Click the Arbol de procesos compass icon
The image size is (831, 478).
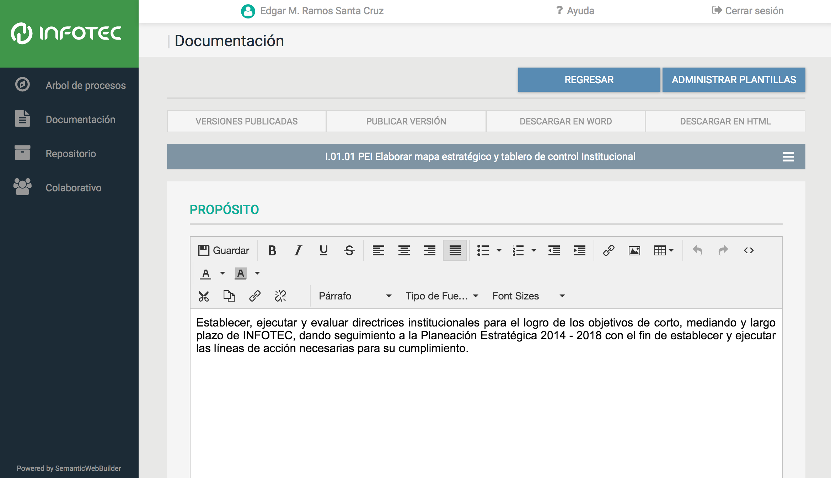click(22, 84)
